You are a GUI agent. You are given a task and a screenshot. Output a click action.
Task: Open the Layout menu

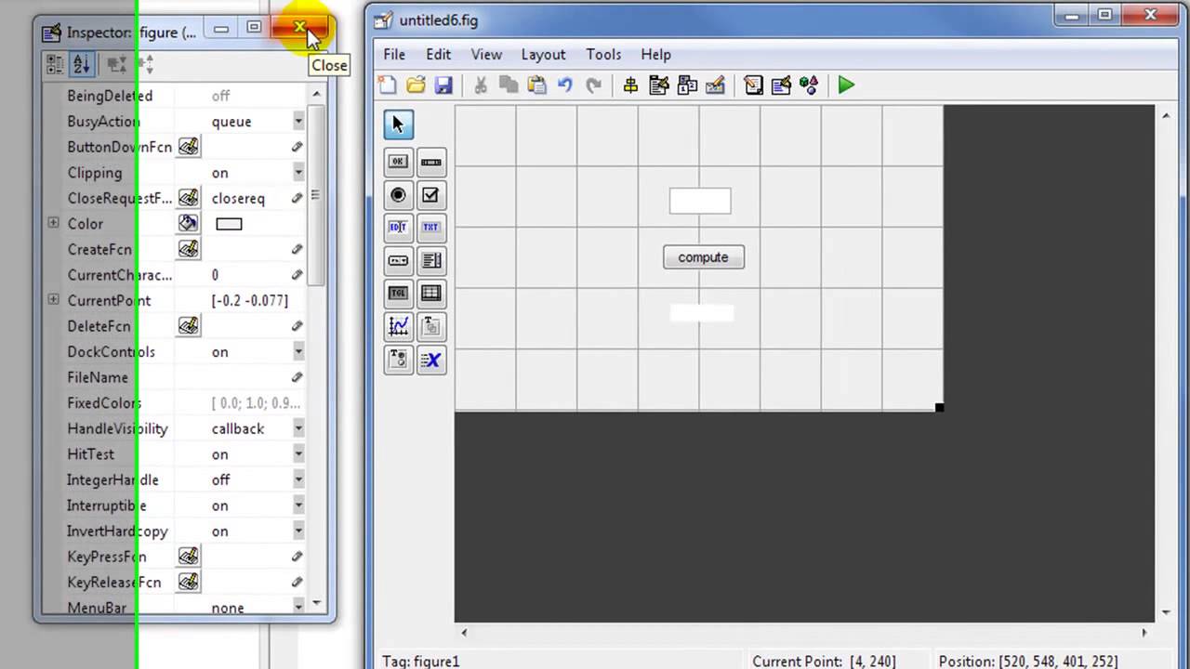(543, 55)
